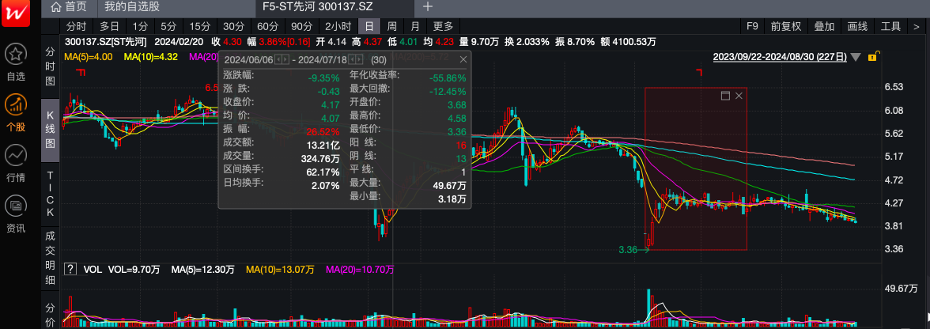Click the MA(5)=4.00 indicator label

click(89, 57)
